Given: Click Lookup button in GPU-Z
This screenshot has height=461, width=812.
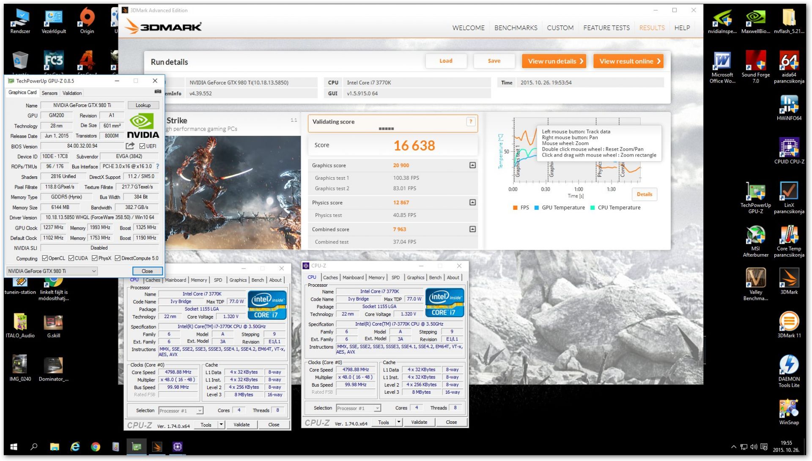Looking at the screenshot, I should pos(143,105).
